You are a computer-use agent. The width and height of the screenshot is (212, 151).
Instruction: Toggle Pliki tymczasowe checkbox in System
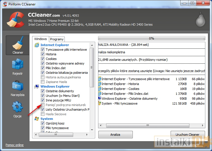click(43, 128)
